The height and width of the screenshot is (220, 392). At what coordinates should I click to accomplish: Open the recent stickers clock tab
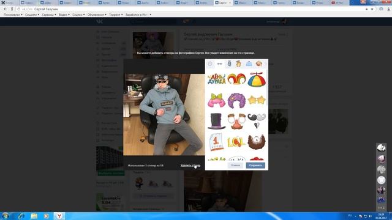[x=210, y=64]
